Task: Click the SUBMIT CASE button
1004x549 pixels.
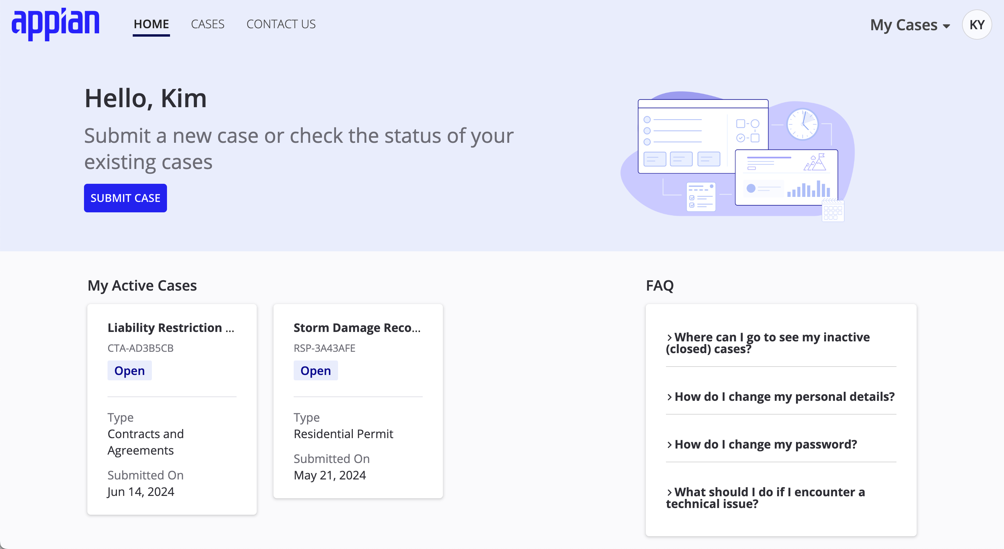Action: 125,198
